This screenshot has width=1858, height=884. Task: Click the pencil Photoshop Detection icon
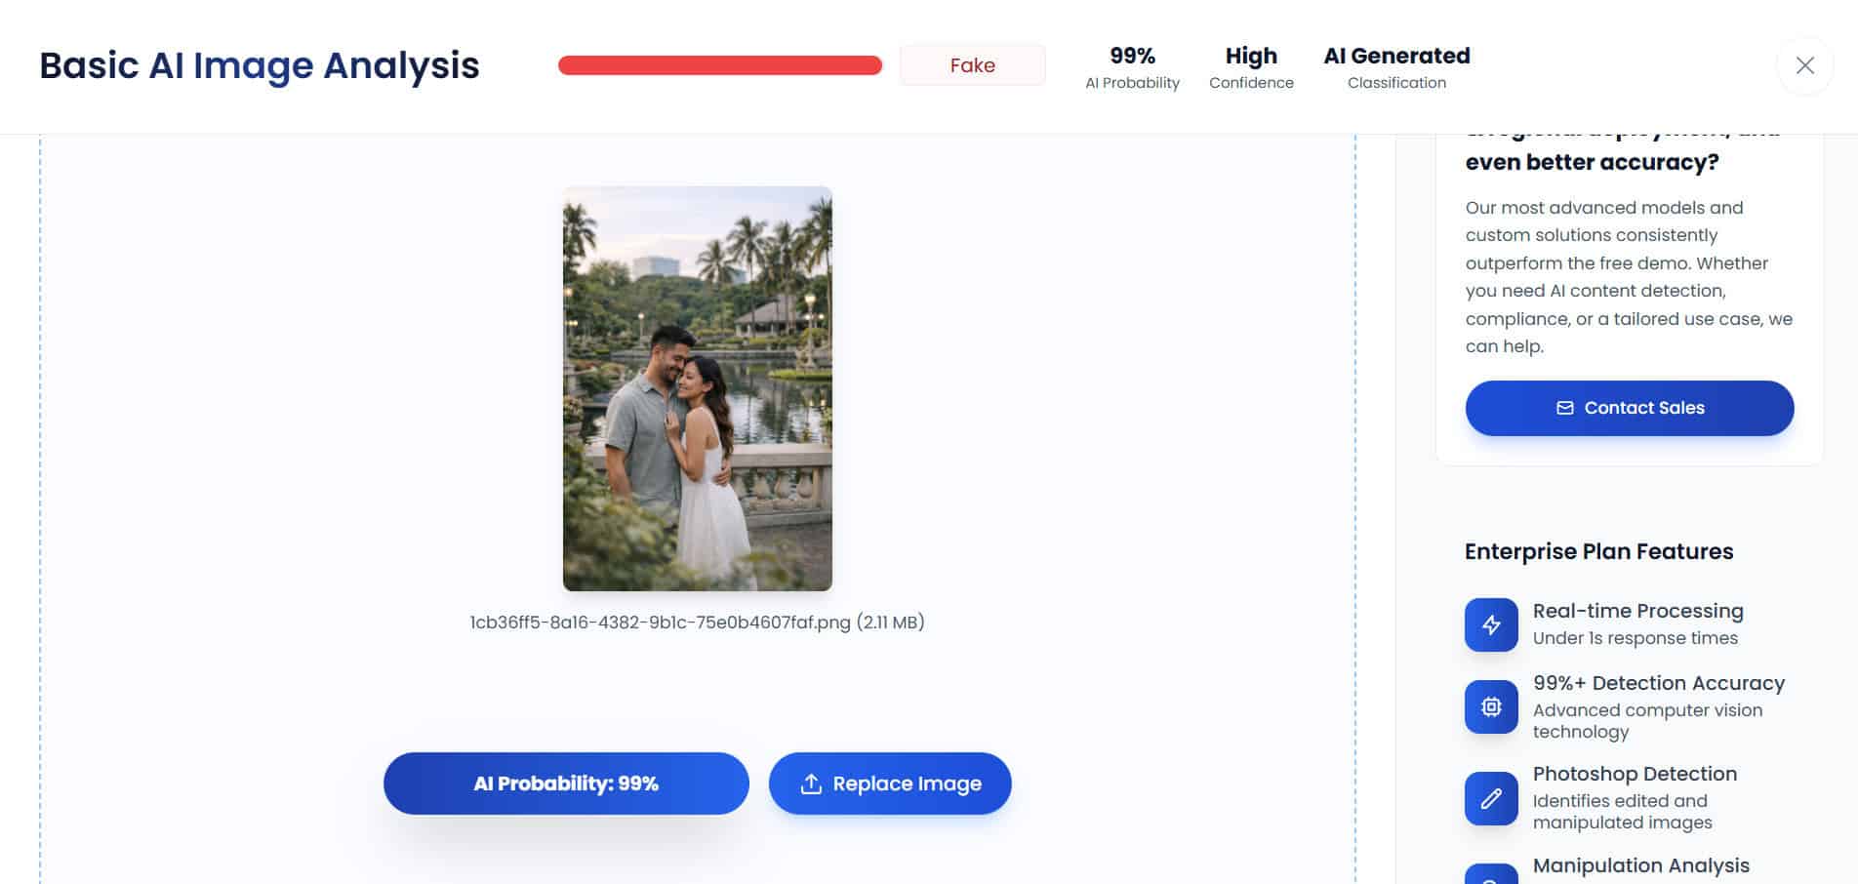1491,798
